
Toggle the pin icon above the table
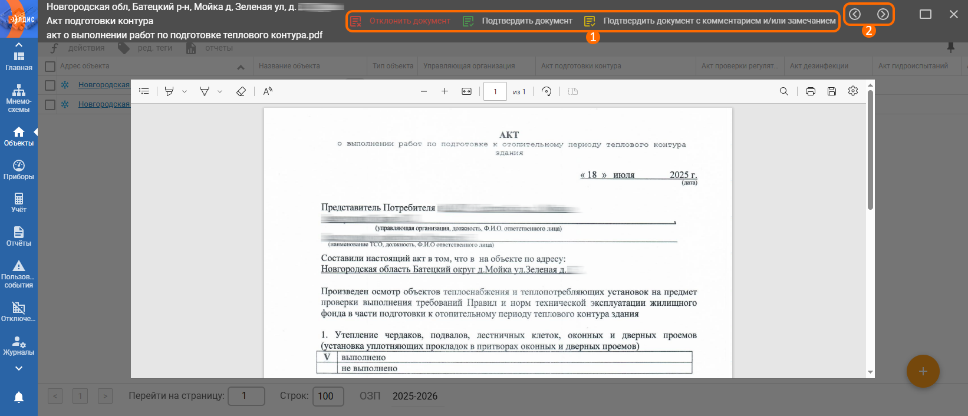coord(951,47)
